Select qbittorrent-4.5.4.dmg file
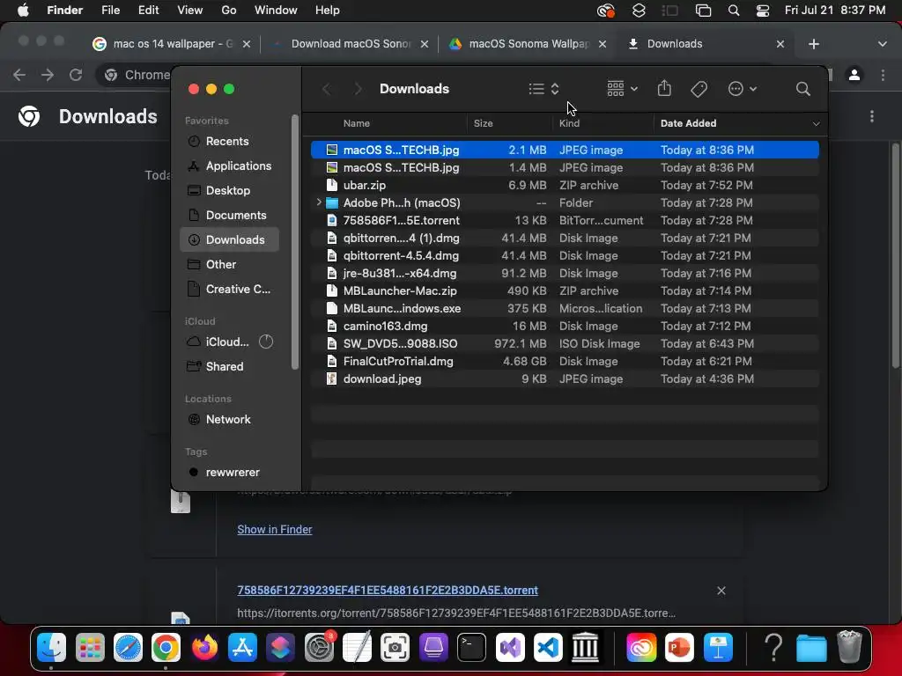The width and height of the screenshot is (902, 676). click(x=565, y=255)
